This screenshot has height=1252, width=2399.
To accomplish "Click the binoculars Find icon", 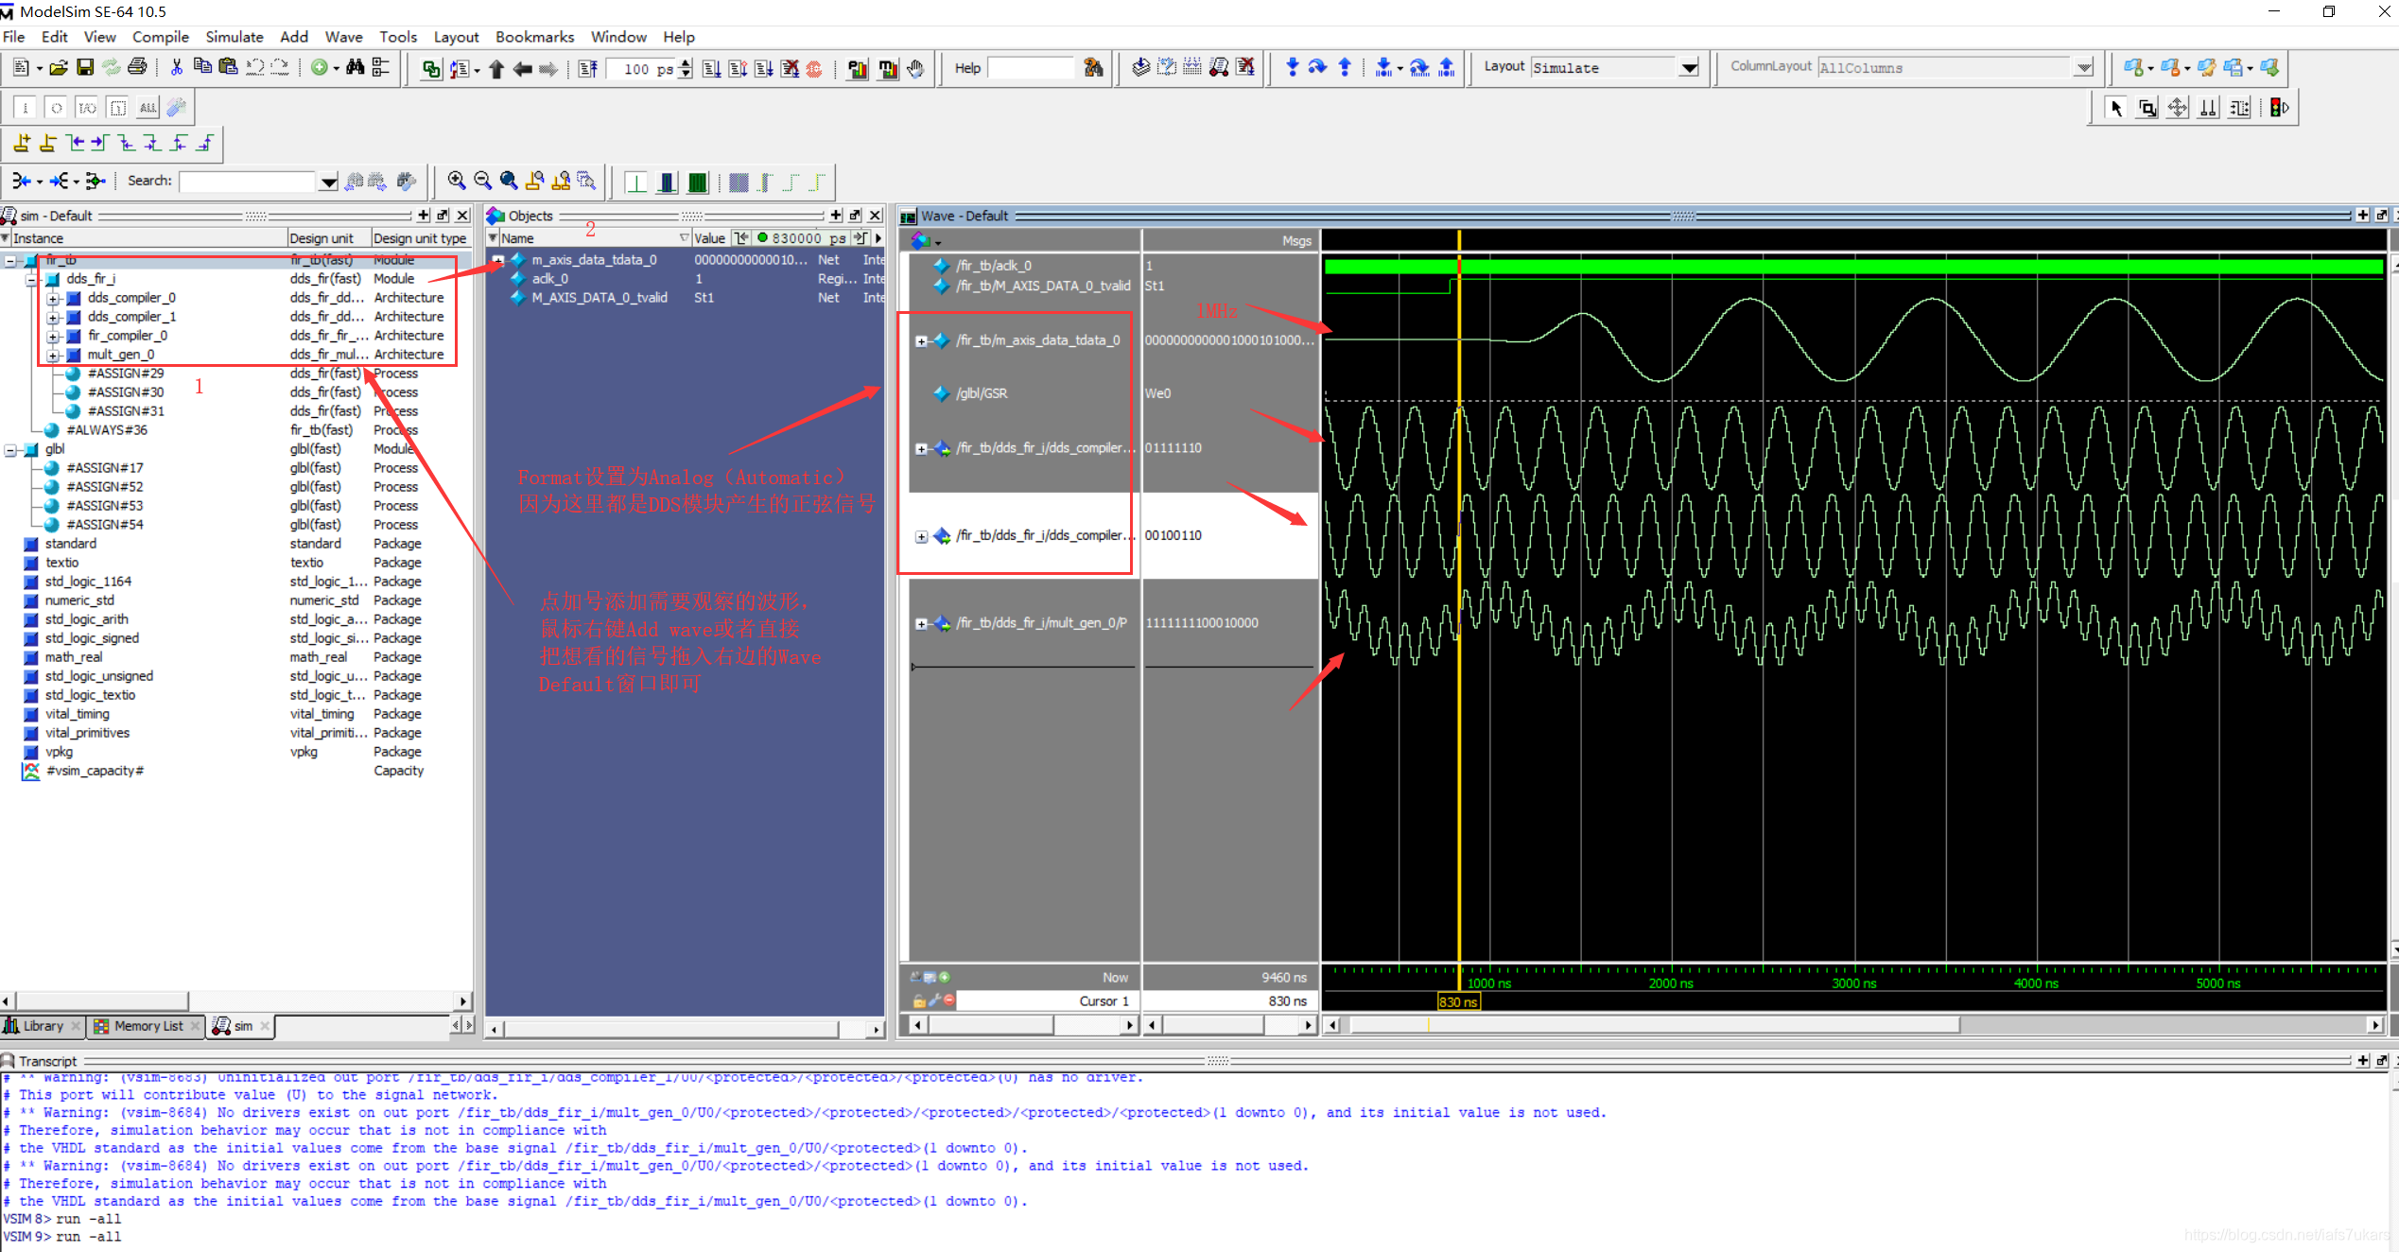I will click(356, 68).
